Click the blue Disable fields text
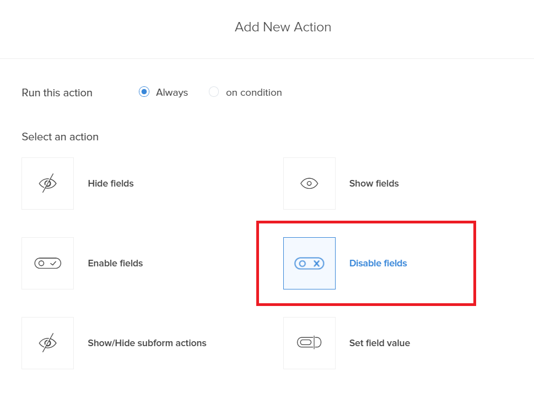This screenshot has height=410, width=534. point(378,263)
